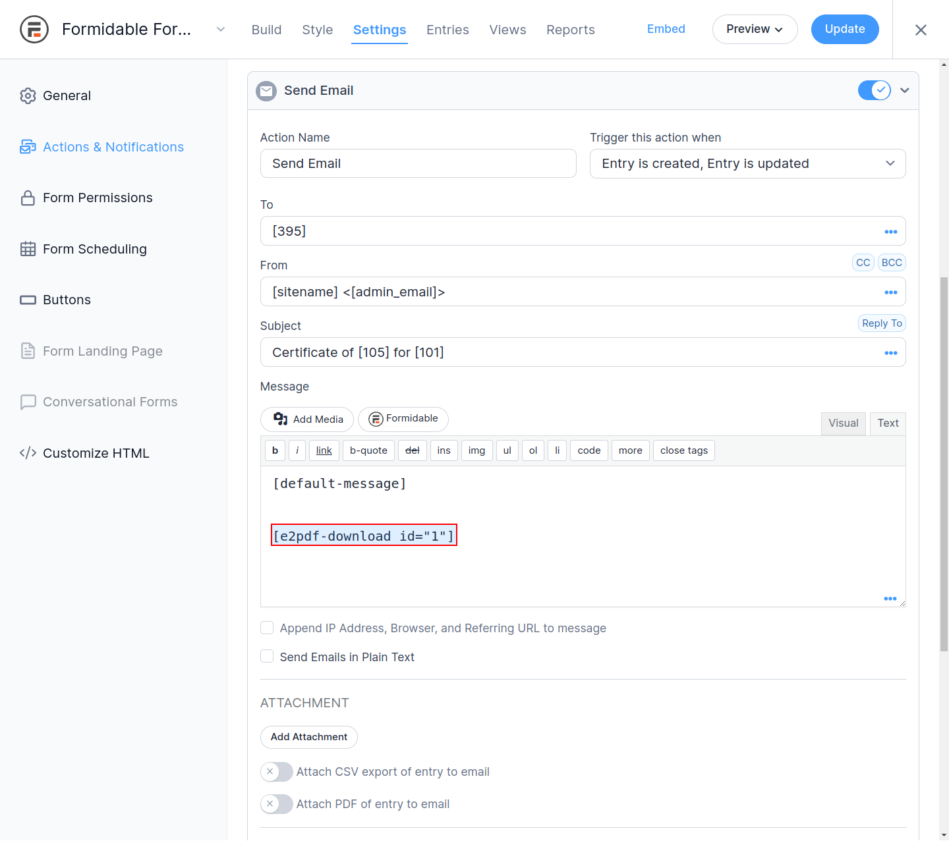Click the Form Permissions lock icon
This screenshot has width=949, height=841.
[x=28, y=198]
